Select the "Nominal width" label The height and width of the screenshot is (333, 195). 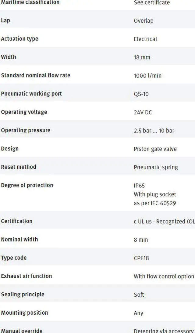tap(19, 239)
